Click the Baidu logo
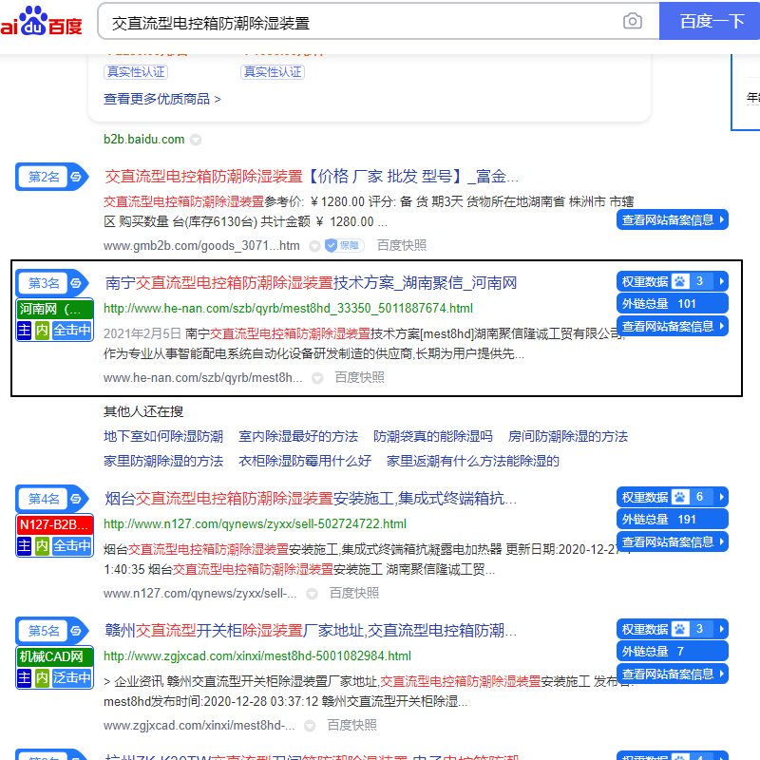Image resolution: width=760 pixels, height=760 pixels. coord(41,21)
